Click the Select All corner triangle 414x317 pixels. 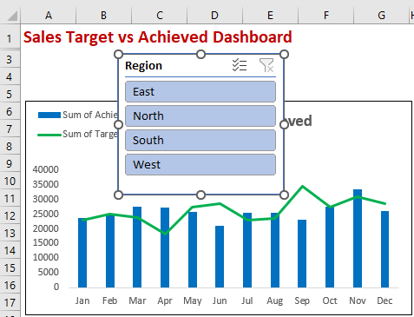click(12, 16)
